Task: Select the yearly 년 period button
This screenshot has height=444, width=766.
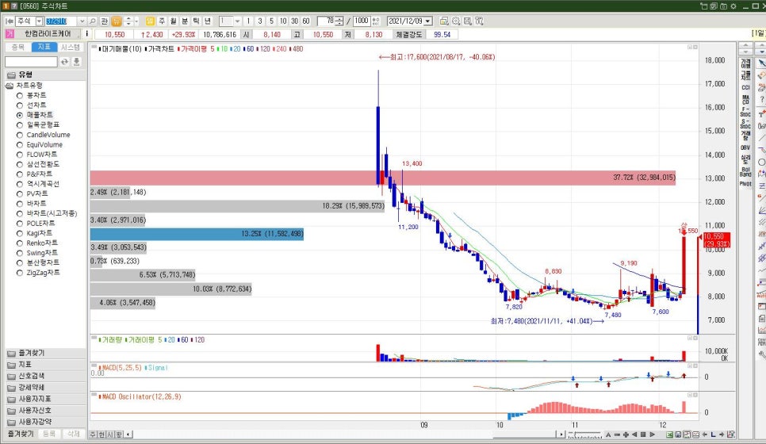Action: [x=208, y=21]
